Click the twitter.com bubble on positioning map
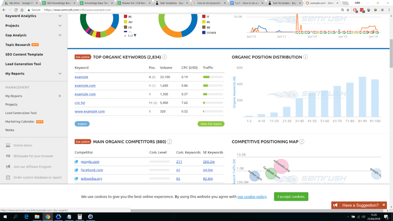This screenshot has height=221, width=393. [x=254, y=176]
